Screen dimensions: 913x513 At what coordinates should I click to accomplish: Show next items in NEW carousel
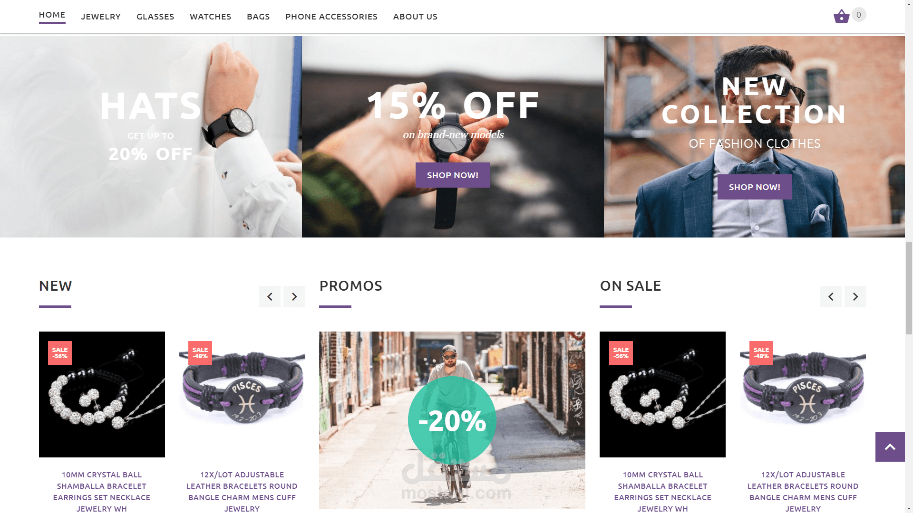tap(294, 296)
